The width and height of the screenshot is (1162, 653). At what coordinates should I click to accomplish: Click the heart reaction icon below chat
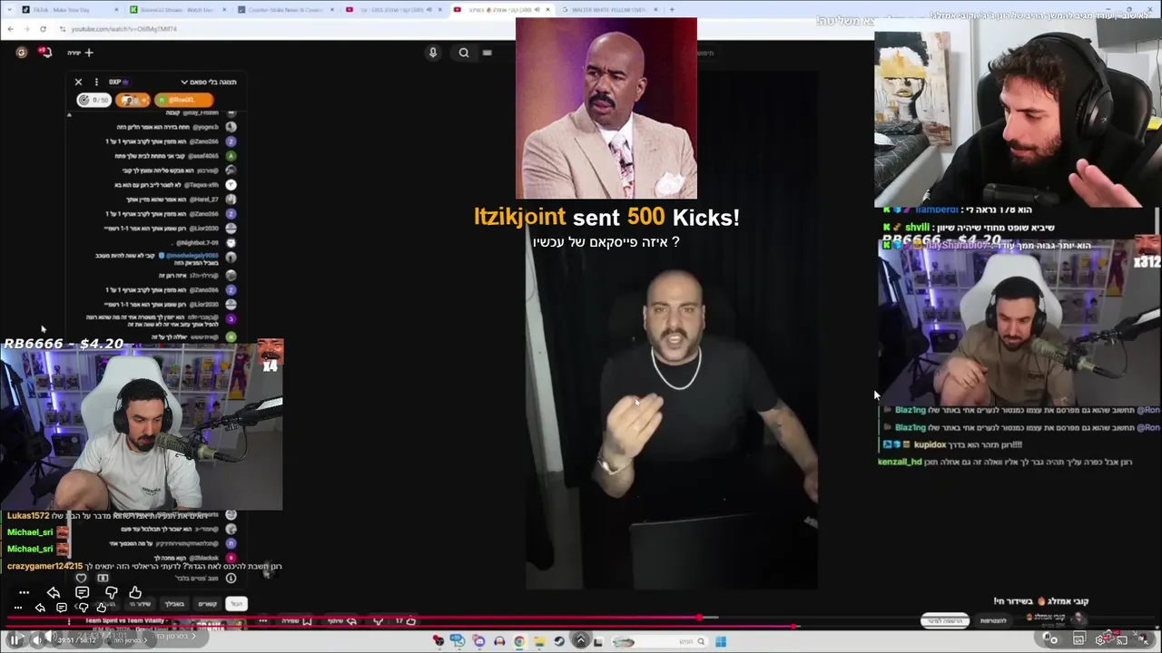(x=81, y=578)
